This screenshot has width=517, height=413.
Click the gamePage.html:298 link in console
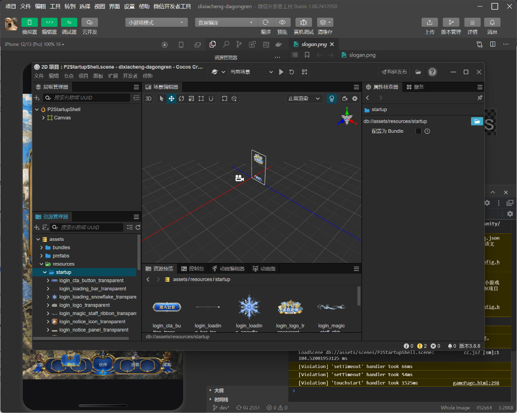click(476, 383)
